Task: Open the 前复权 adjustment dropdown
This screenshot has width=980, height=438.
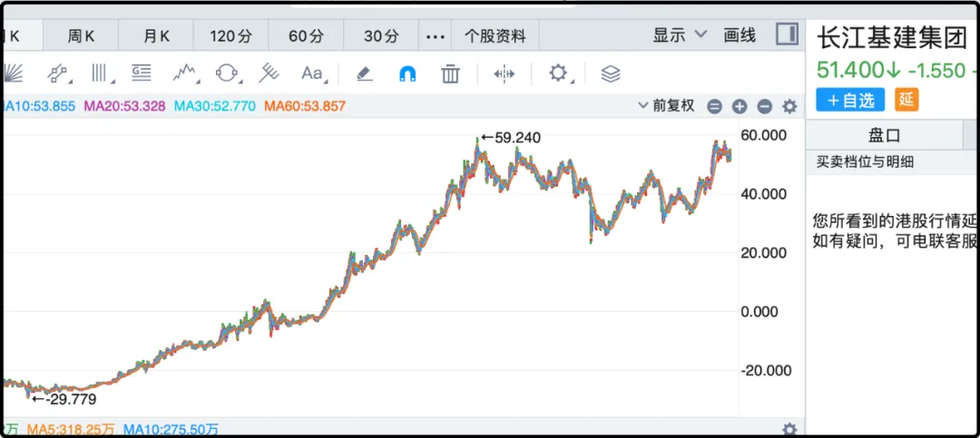Action: 666,106
